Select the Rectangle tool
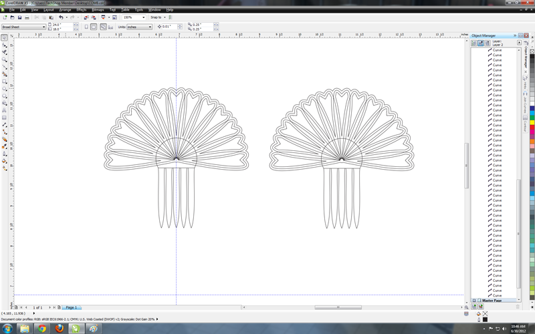This screenshot has width=535, height=334. pyautogui.click(x=5, y=81)
